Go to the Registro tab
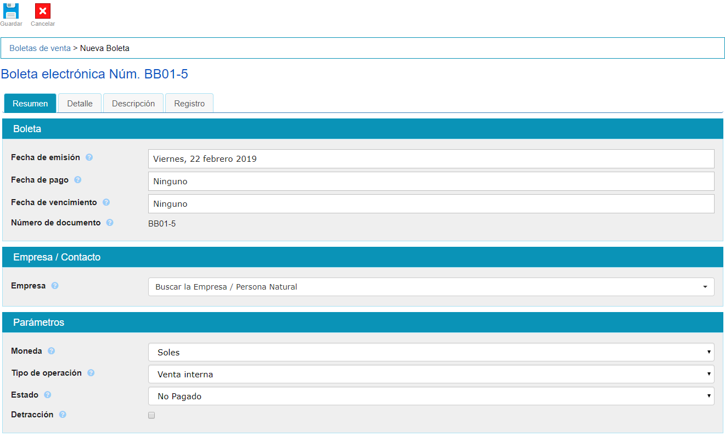Viewport: 725px width, 436px height. click(x=189, y=104)
